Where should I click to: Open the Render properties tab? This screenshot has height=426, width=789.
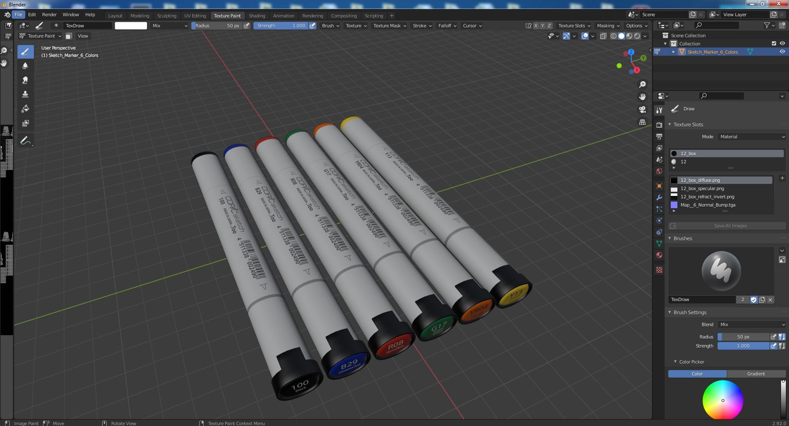(659, 125)
